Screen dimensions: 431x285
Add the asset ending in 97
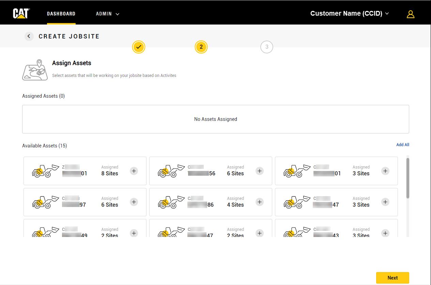tap(134, 202)
